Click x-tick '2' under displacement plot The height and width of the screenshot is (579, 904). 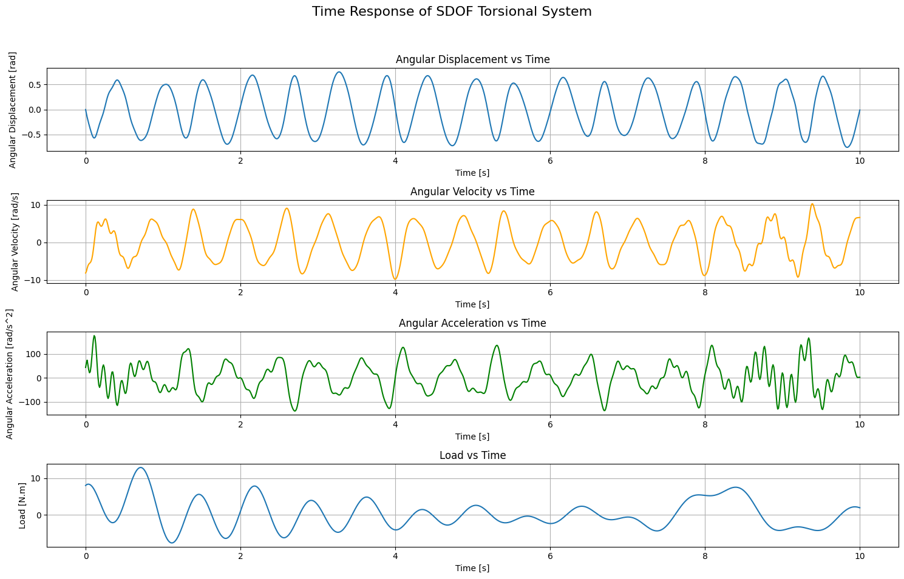(x=240, y=161)
